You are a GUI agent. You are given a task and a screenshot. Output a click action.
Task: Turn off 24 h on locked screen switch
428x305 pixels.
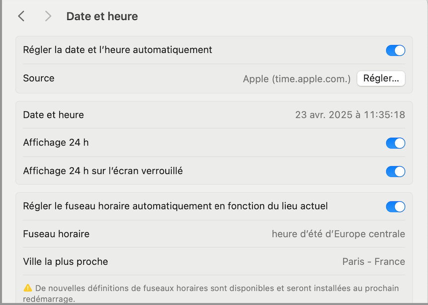tap(395, 171)
